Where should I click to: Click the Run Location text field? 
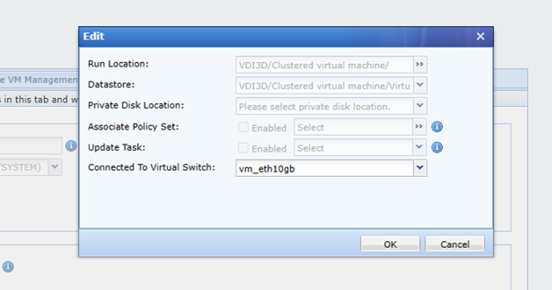pos(324,65)
